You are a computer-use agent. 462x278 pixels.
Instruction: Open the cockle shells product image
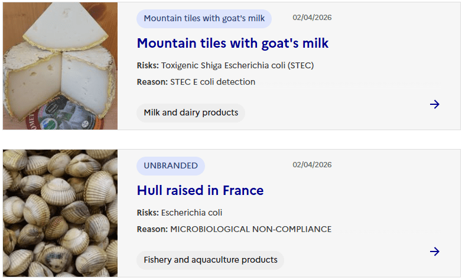click(60, 213)
